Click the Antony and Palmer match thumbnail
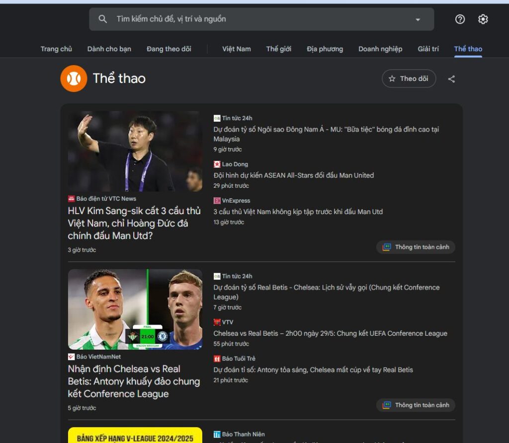The width and height of the screenshot is (509, 443). click(135, 309)
